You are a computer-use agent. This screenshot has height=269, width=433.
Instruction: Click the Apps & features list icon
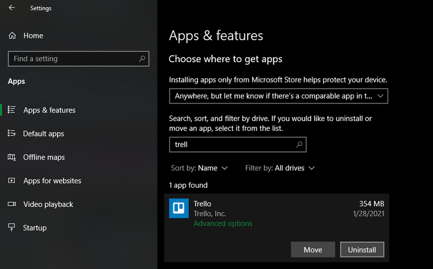[12, 110]
